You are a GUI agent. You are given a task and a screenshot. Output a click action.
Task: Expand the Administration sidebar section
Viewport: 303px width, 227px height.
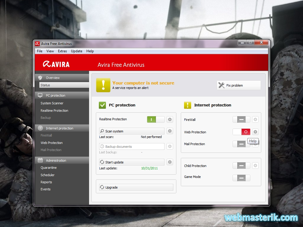(62, 160)
